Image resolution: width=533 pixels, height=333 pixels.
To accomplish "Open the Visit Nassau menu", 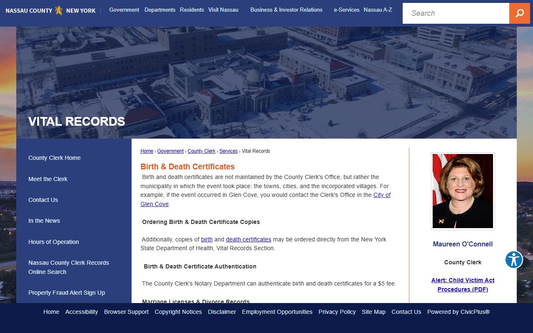I will tap(223, 10).
